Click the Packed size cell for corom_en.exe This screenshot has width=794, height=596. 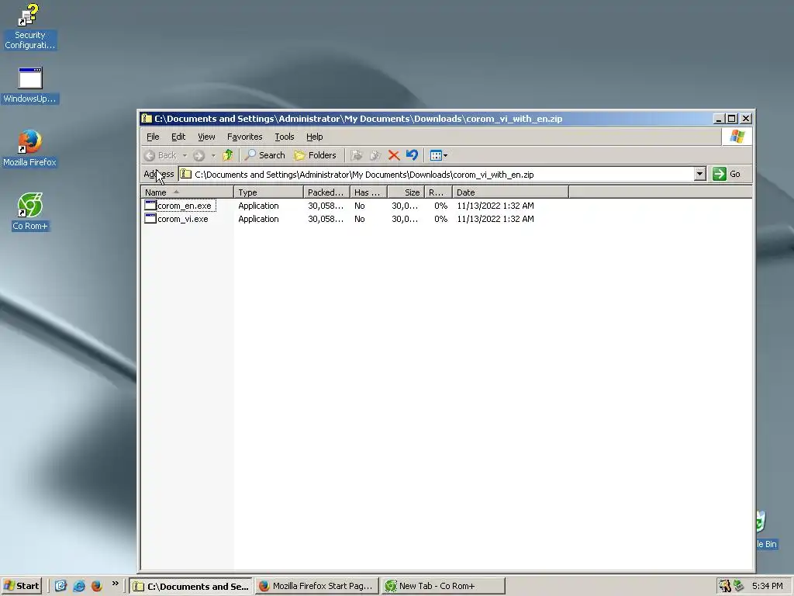tap(326, 206)
